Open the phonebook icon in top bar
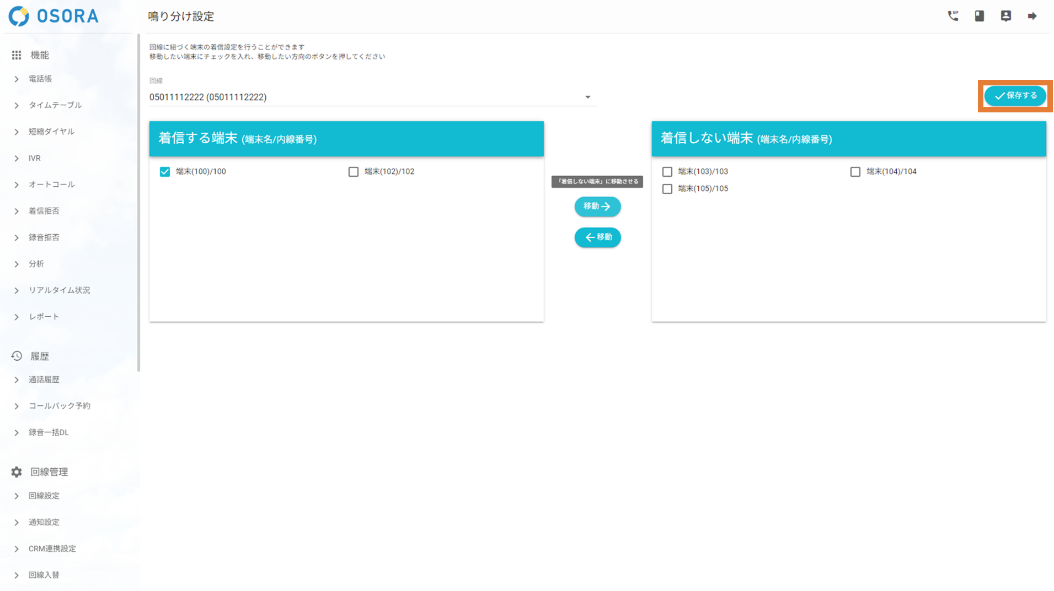Image resolution: width=1054 pixels, height=591 pixels. tap(979, 16)
